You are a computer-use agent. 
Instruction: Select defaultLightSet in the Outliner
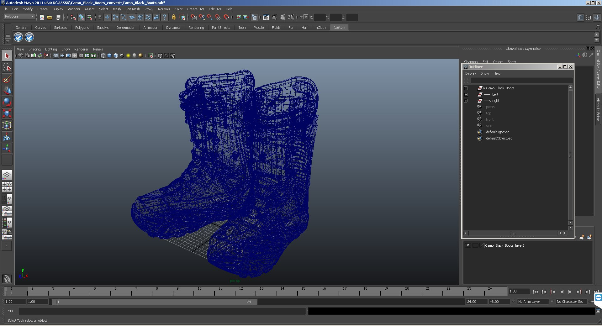(x=497, y=132)
